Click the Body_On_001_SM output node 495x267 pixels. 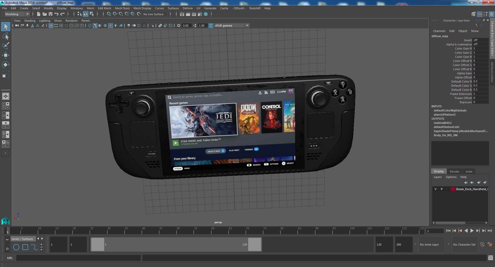[445, 135]
